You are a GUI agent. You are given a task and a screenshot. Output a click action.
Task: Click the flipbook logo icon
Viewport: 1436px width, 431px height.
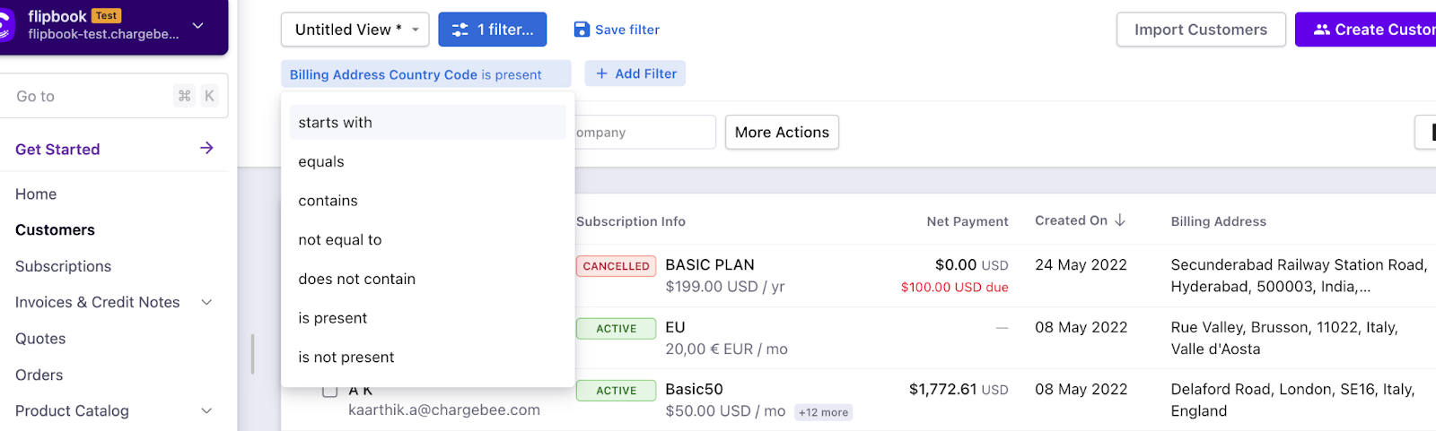point(5,25)
